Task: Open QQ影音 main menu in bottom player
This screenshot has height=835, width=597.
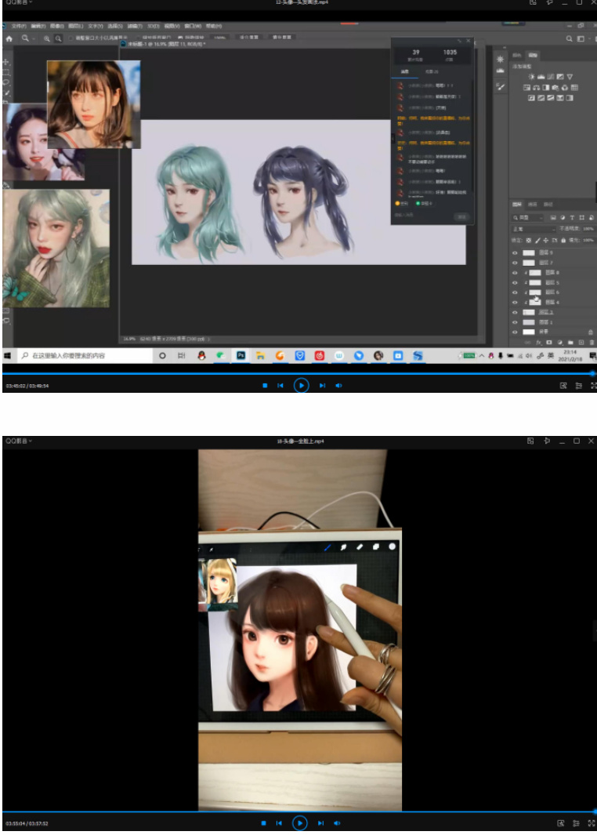Action: point(19,441)
